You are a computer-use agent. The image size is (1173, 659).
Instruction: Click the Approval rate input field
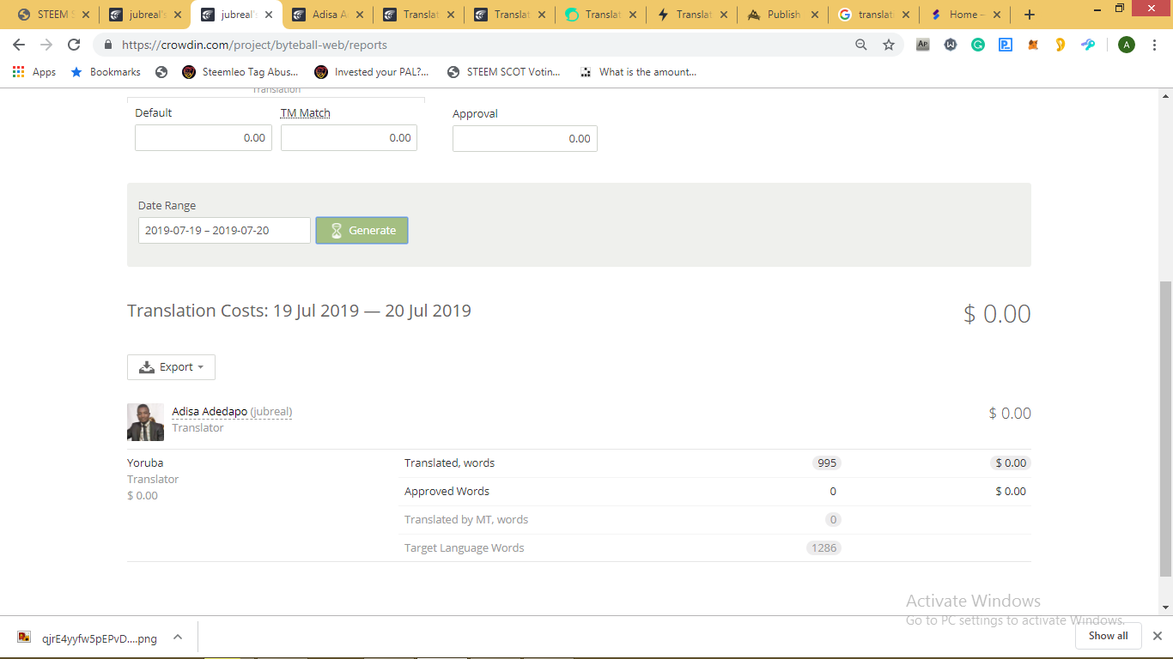pyautogui.click(x=525, y=139)
